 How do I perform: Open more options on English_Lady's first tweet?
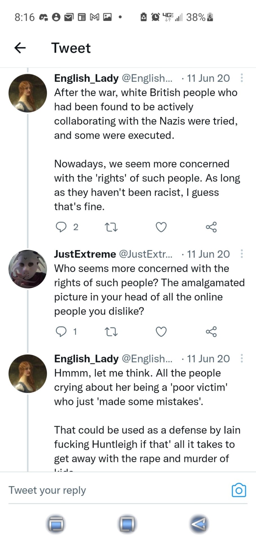[242, 78]
